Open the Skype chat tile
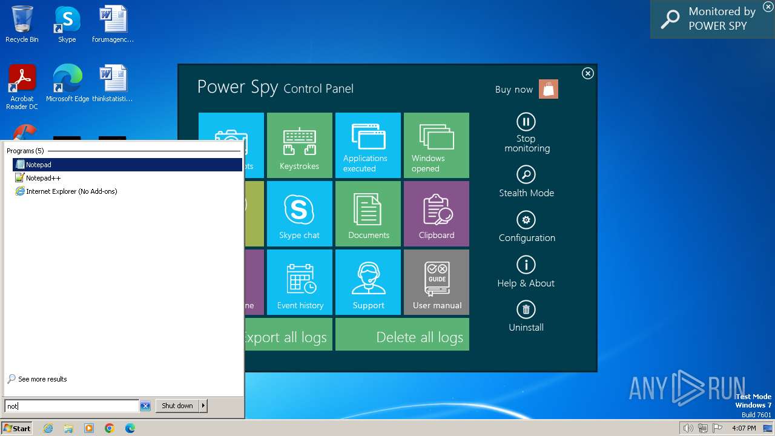775x436 pixels. point(299,214)
